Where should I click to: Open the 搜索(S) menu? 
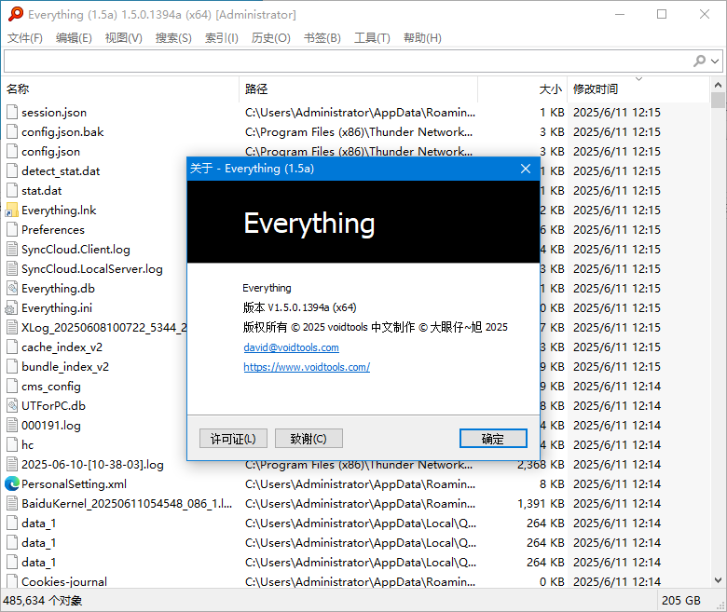[173, 38]
